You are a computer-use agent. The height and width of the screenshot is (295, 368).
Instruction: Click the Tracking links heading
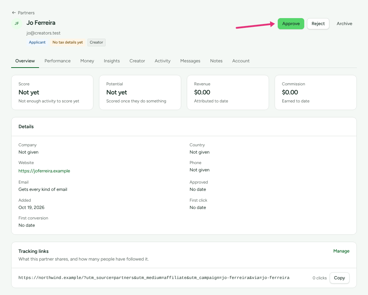(x=33, y=251)
